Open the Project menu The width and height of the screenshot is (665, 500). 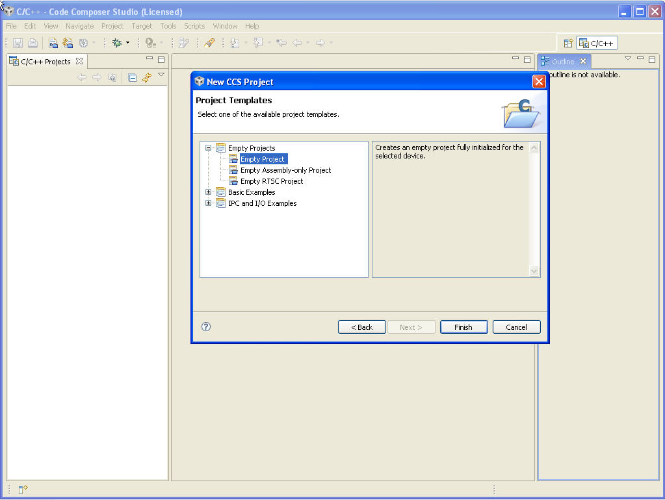[x=112, y=26]
